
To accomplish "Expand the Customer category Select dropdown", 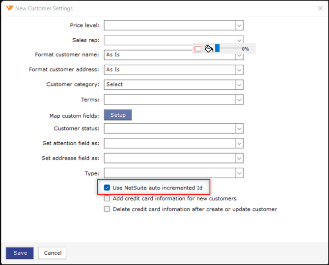I will 239,84.
